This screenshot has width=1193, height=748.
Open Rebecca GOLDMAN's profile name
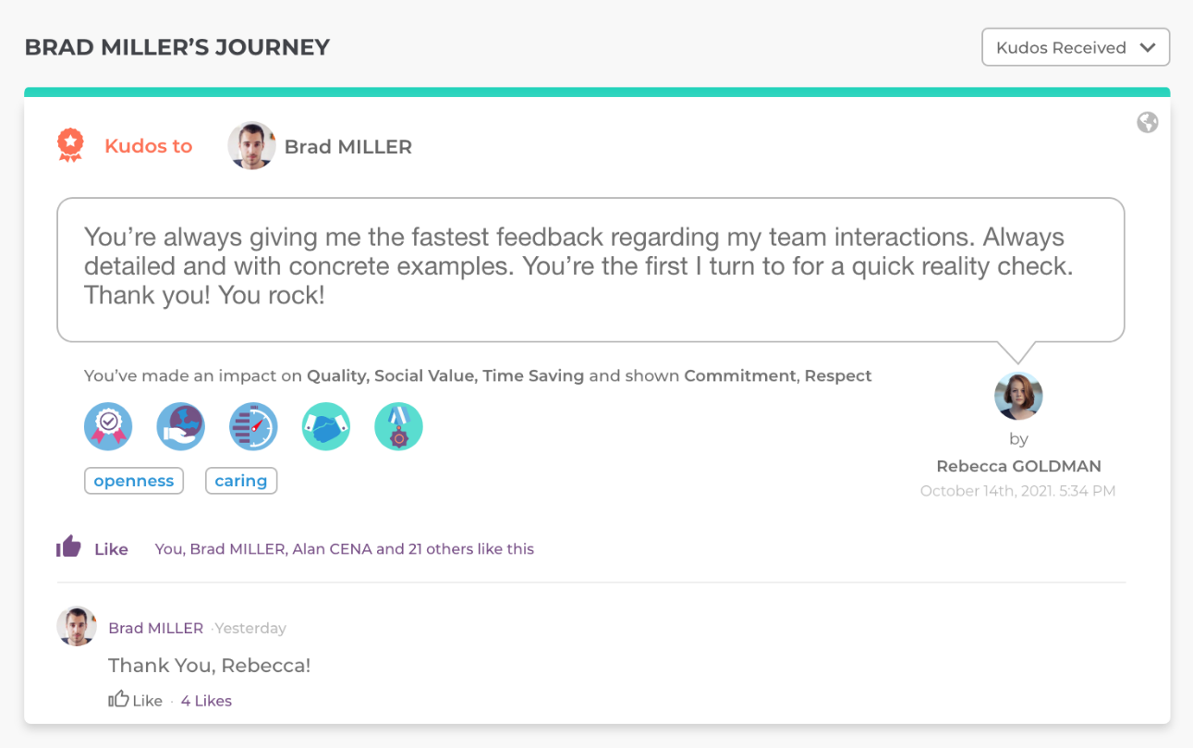pyautogui.click(x=1018, y=466)
